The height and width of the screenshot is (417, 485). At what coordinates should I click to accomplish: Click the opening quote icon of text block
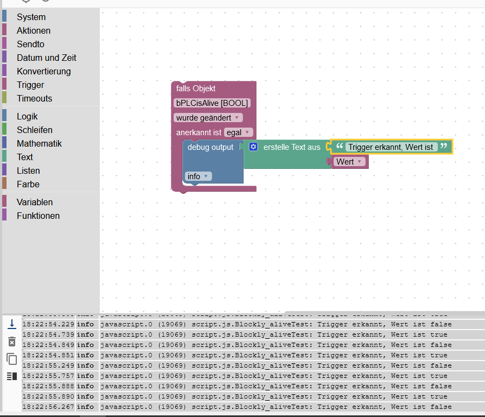[x=339, y=146]
